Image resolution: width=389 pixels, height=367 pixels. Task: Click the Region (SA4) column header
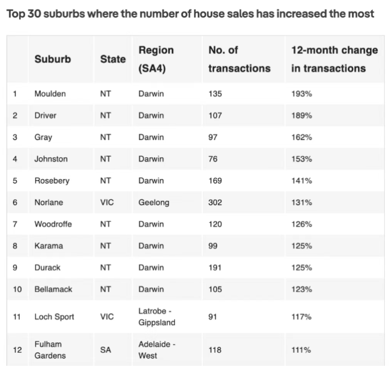156,59
